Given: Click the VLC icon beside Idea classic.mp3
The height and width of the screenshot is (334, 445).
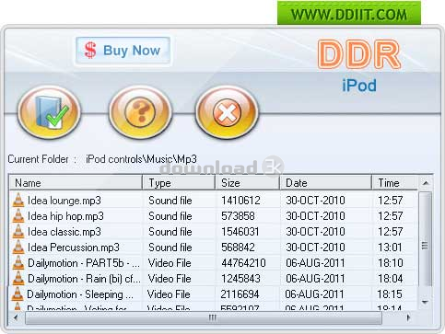Looking at the screenshot, I should pos(18,232).
